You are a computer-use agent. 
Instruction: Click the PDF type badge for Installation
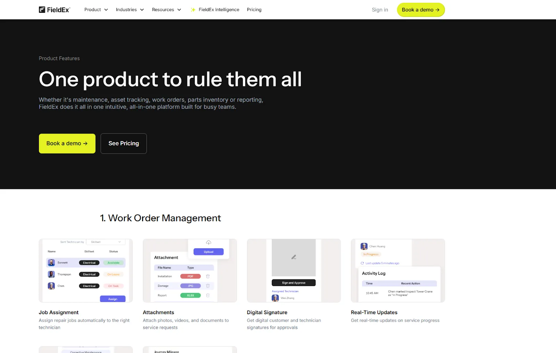(x=190, y=276)
